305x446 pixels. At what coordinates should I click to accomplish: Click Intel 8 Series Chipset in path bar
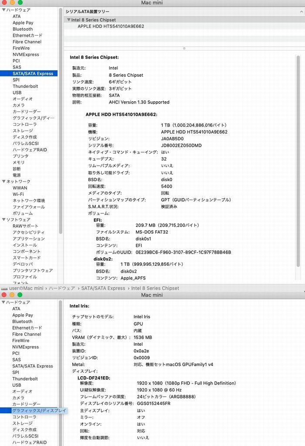[155, 288]
